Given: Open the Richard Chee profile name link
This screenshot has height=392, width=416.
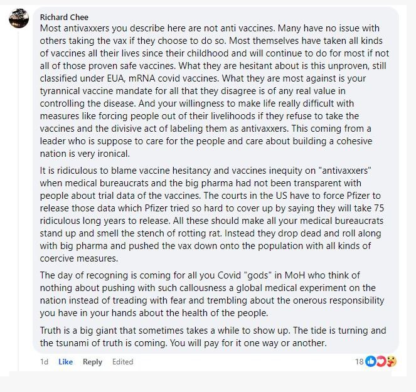Looking at the screenshot, I should (x=64, y=17).
